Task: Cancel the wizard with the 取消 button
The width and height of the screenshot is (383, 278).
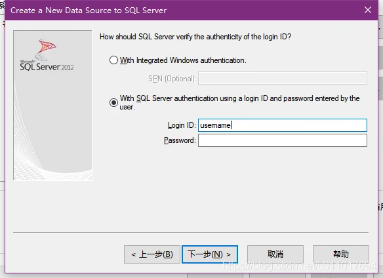Action: click(275, 254)
